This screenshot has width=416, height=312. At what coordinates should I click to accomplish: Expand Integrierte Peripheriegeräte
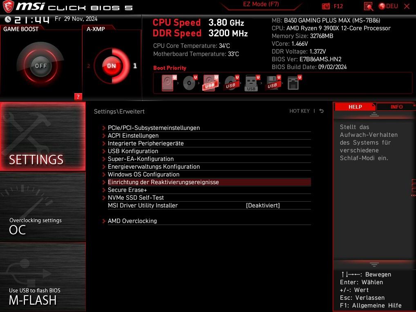pos(206,143)
